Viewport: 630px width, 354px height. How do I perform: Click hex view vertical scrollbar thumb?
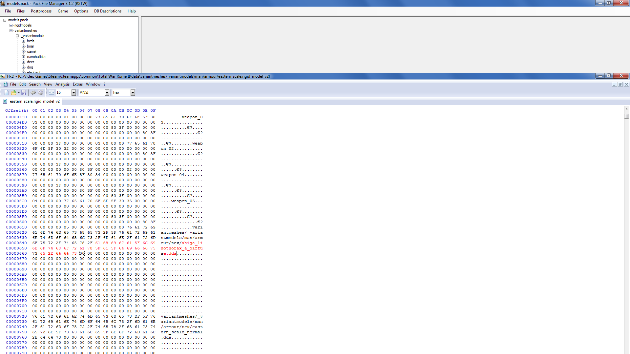[627, 116]
